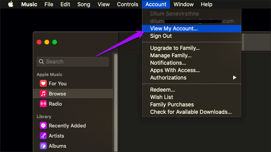This screenshot has width=271, height=152.
Task: Click the sidebar vertical scrollbar
Action: coord(116,103)
